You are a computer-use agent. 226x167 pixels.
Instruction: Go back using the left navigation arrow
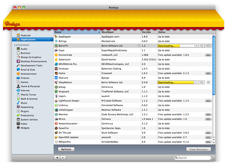[x=56, y=158]
